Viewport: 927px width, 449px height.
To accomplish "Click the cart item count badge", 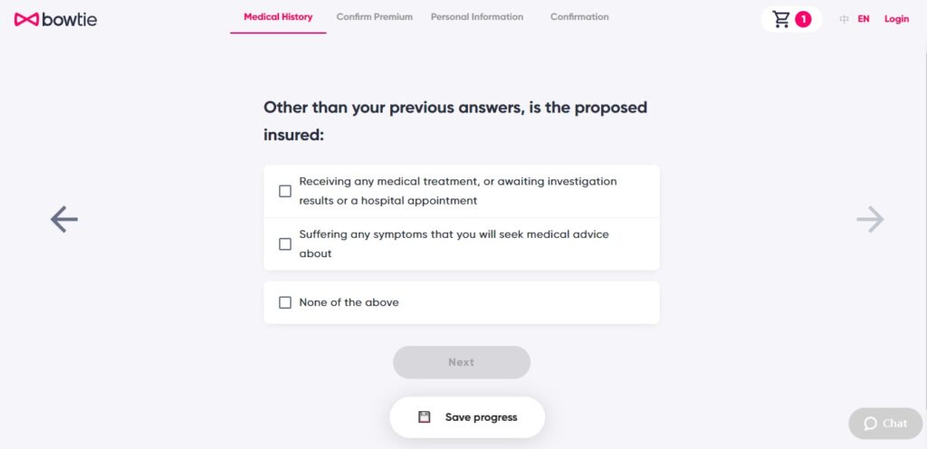I will pos(803,19).
